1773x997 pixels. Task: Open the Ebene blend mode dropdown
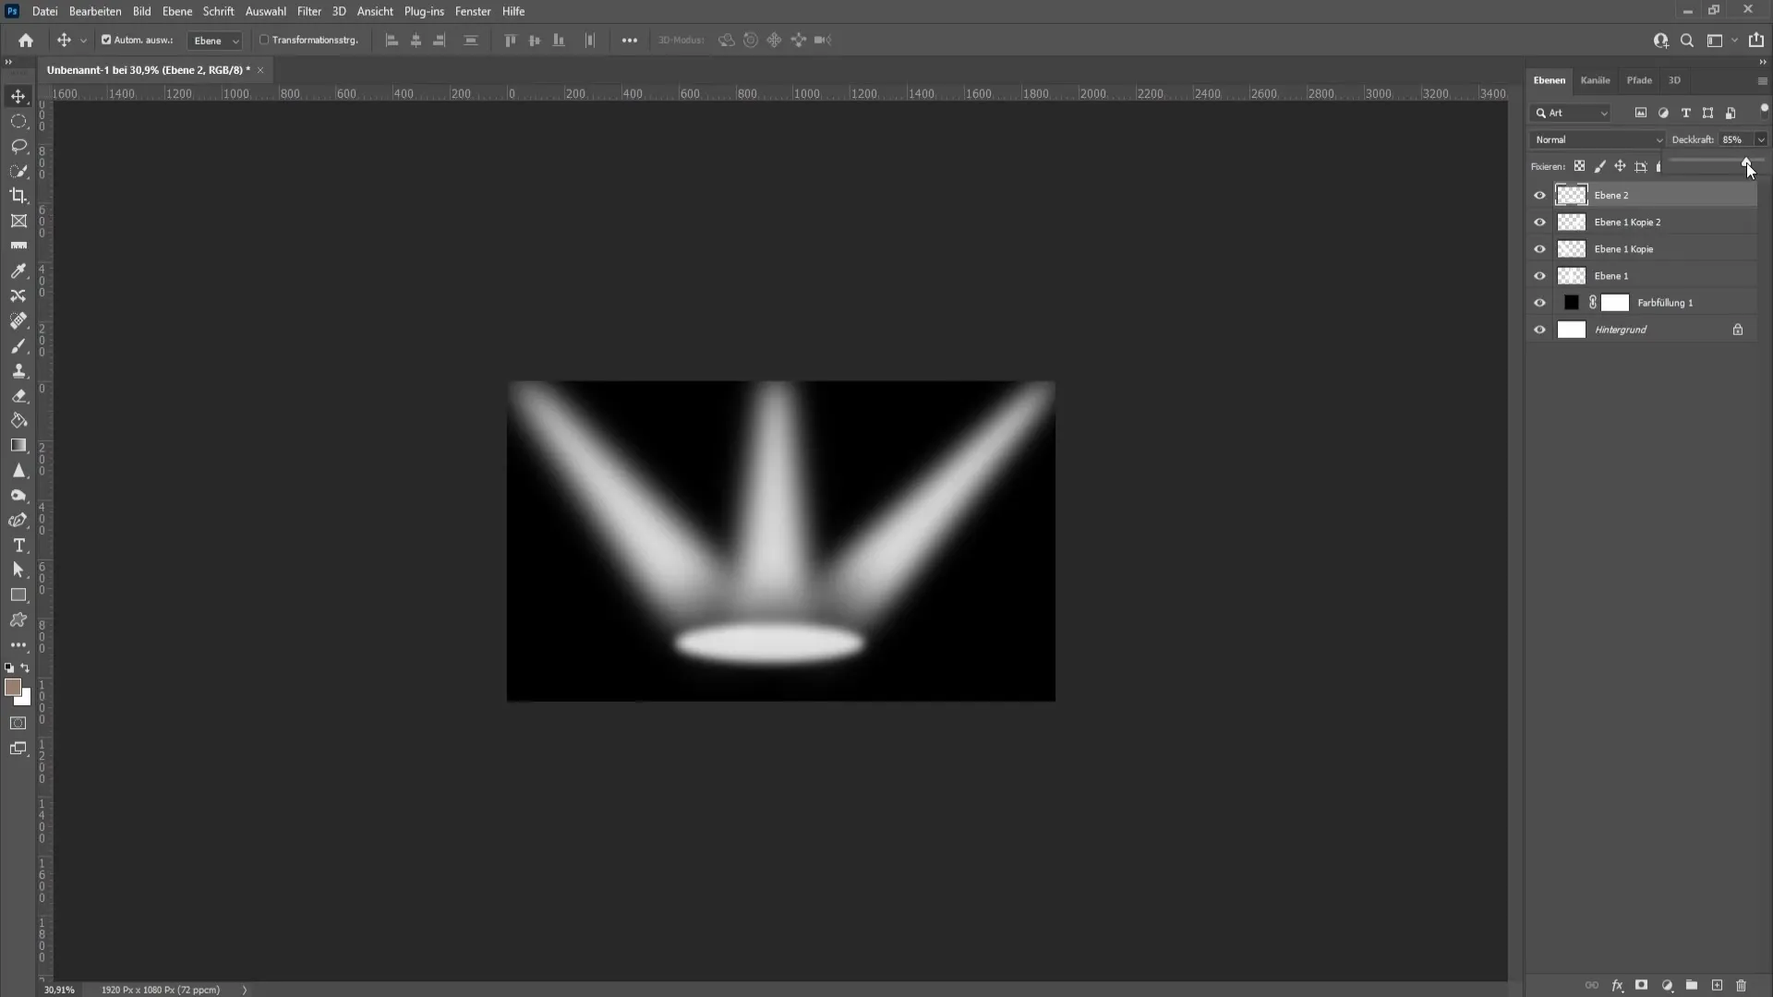point(1597,138)
